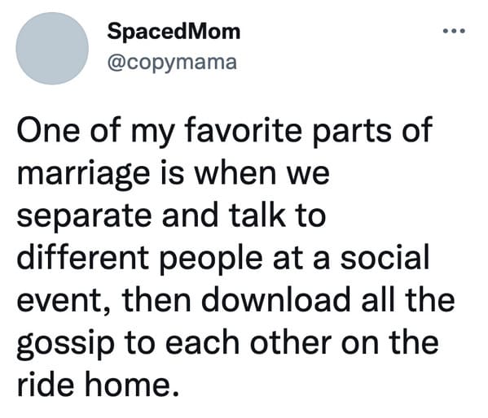
Task: Open the gray circular profile avatar
Action: coord(52,49)
